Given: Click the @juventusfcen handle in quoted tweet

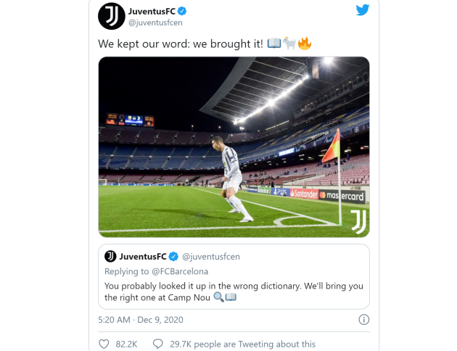Looking at the screenshot, I should [x=210, y=257].
